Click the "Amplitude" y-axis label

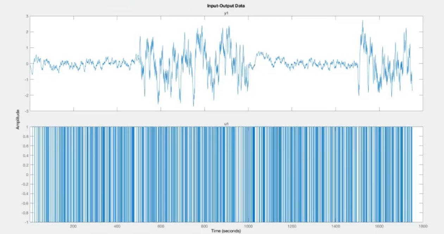[18, 119]
